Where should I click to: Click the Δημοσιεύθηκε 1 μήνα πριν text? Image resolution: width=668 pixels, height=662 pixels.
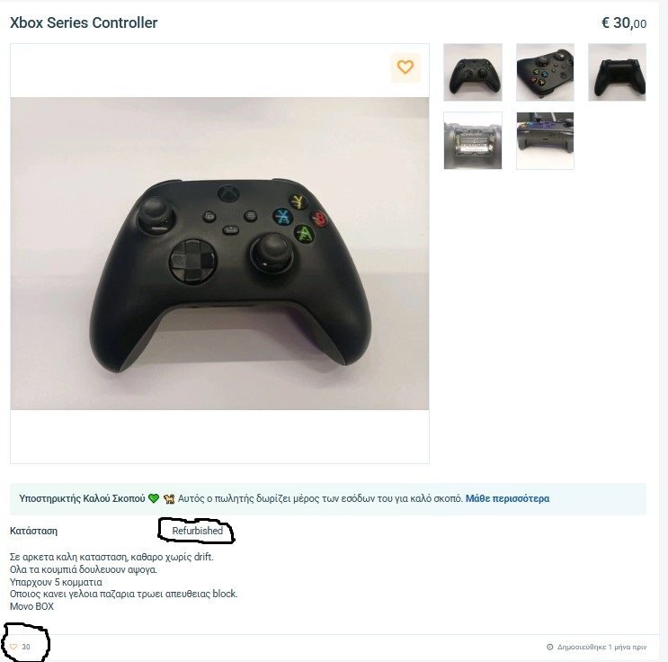[x=601, y=647]
